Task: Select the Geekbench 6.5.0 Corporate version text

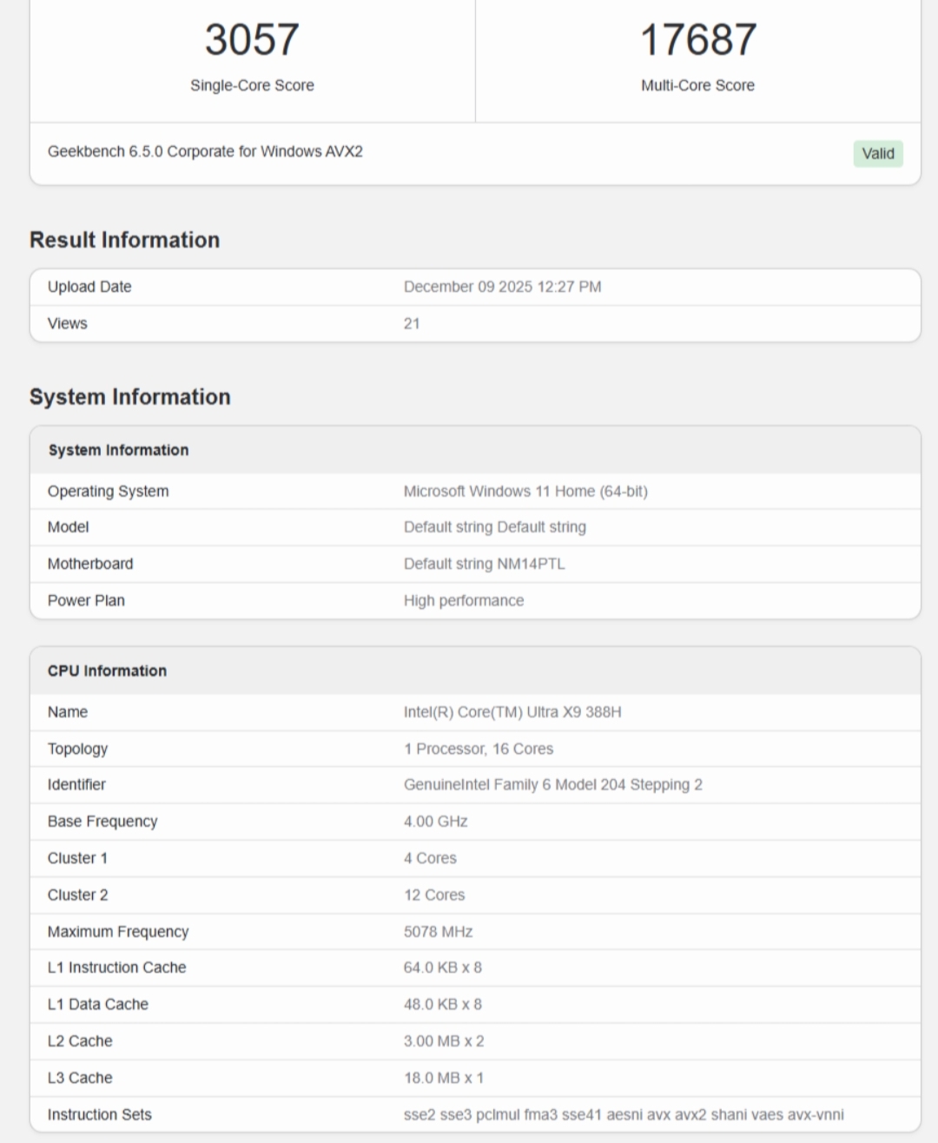Action: [x=205, y=151]
